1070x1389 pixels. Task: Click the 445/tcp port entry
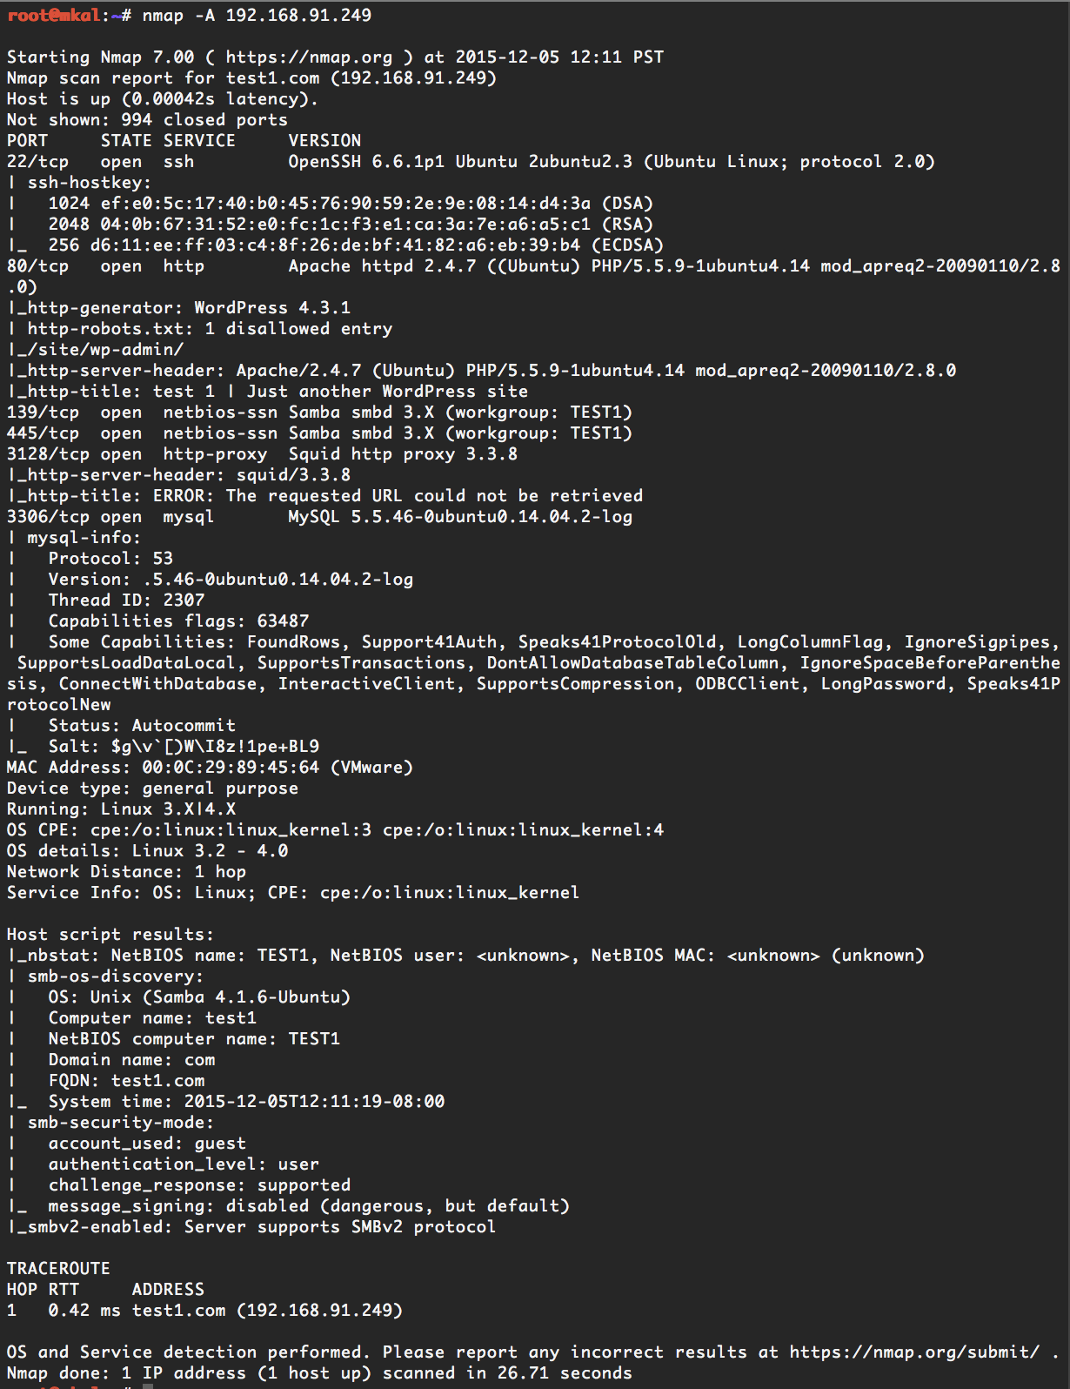43,433
